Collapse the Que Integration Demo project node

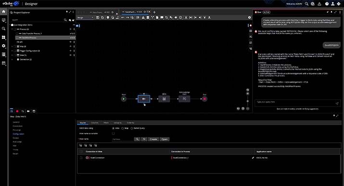(x=10, y=25)
